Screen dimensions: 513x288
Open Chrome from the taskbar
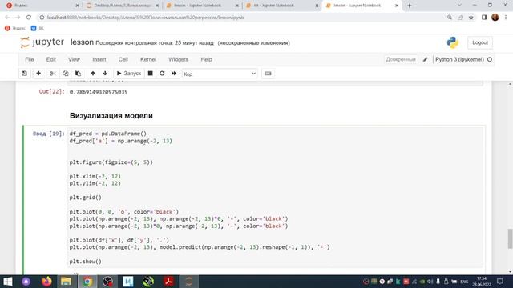coord(87,282)
